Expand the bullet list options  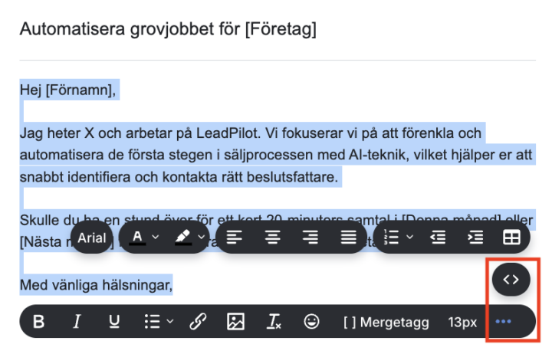pyautogui.click(x=159, y=323)
